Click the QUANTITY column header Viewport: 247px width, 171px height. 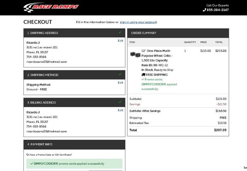click(x=190, y=42)
